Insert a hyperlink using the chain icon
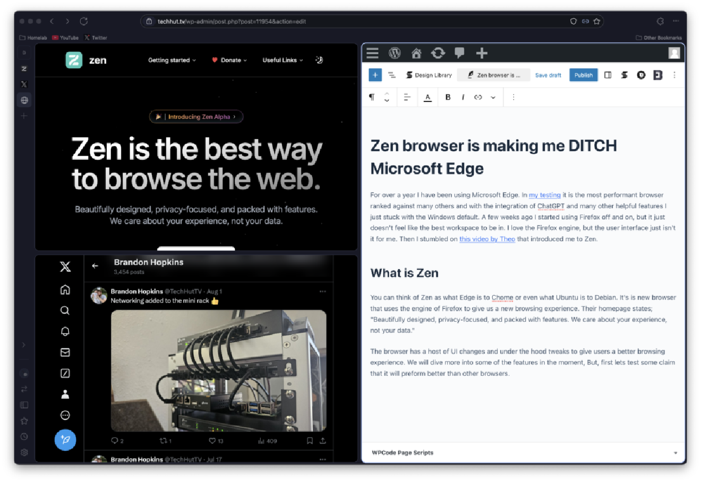 [478, 97]
